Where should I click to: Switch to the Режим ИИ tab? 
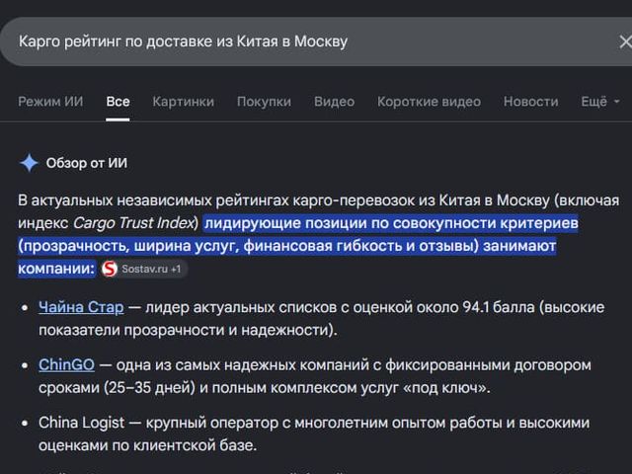50,101
